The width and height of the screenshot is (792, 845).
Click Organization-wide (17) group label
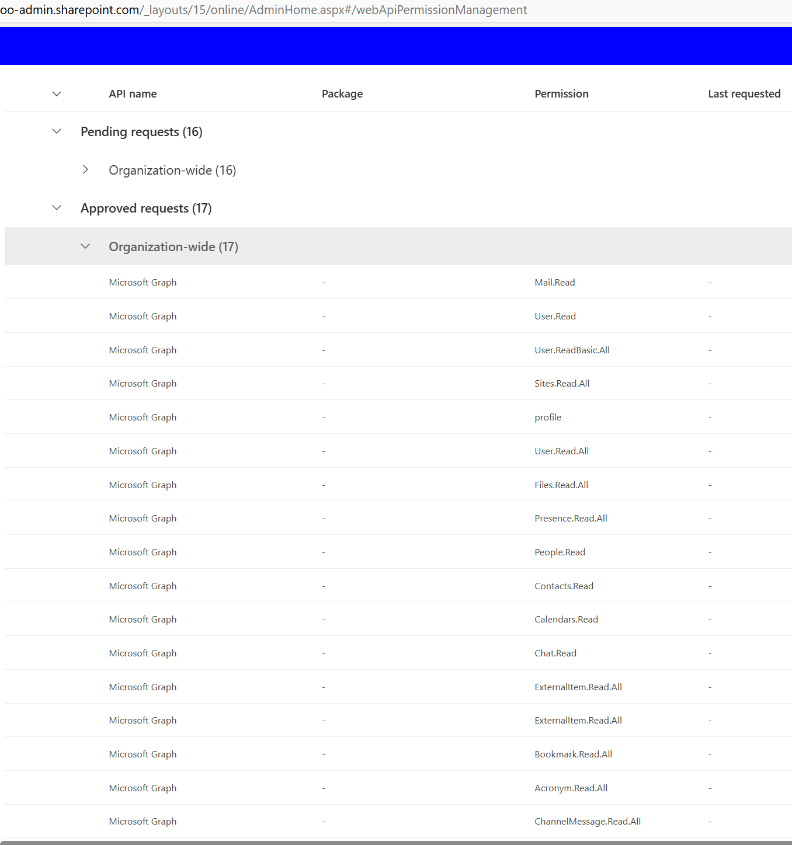(173, 247)
